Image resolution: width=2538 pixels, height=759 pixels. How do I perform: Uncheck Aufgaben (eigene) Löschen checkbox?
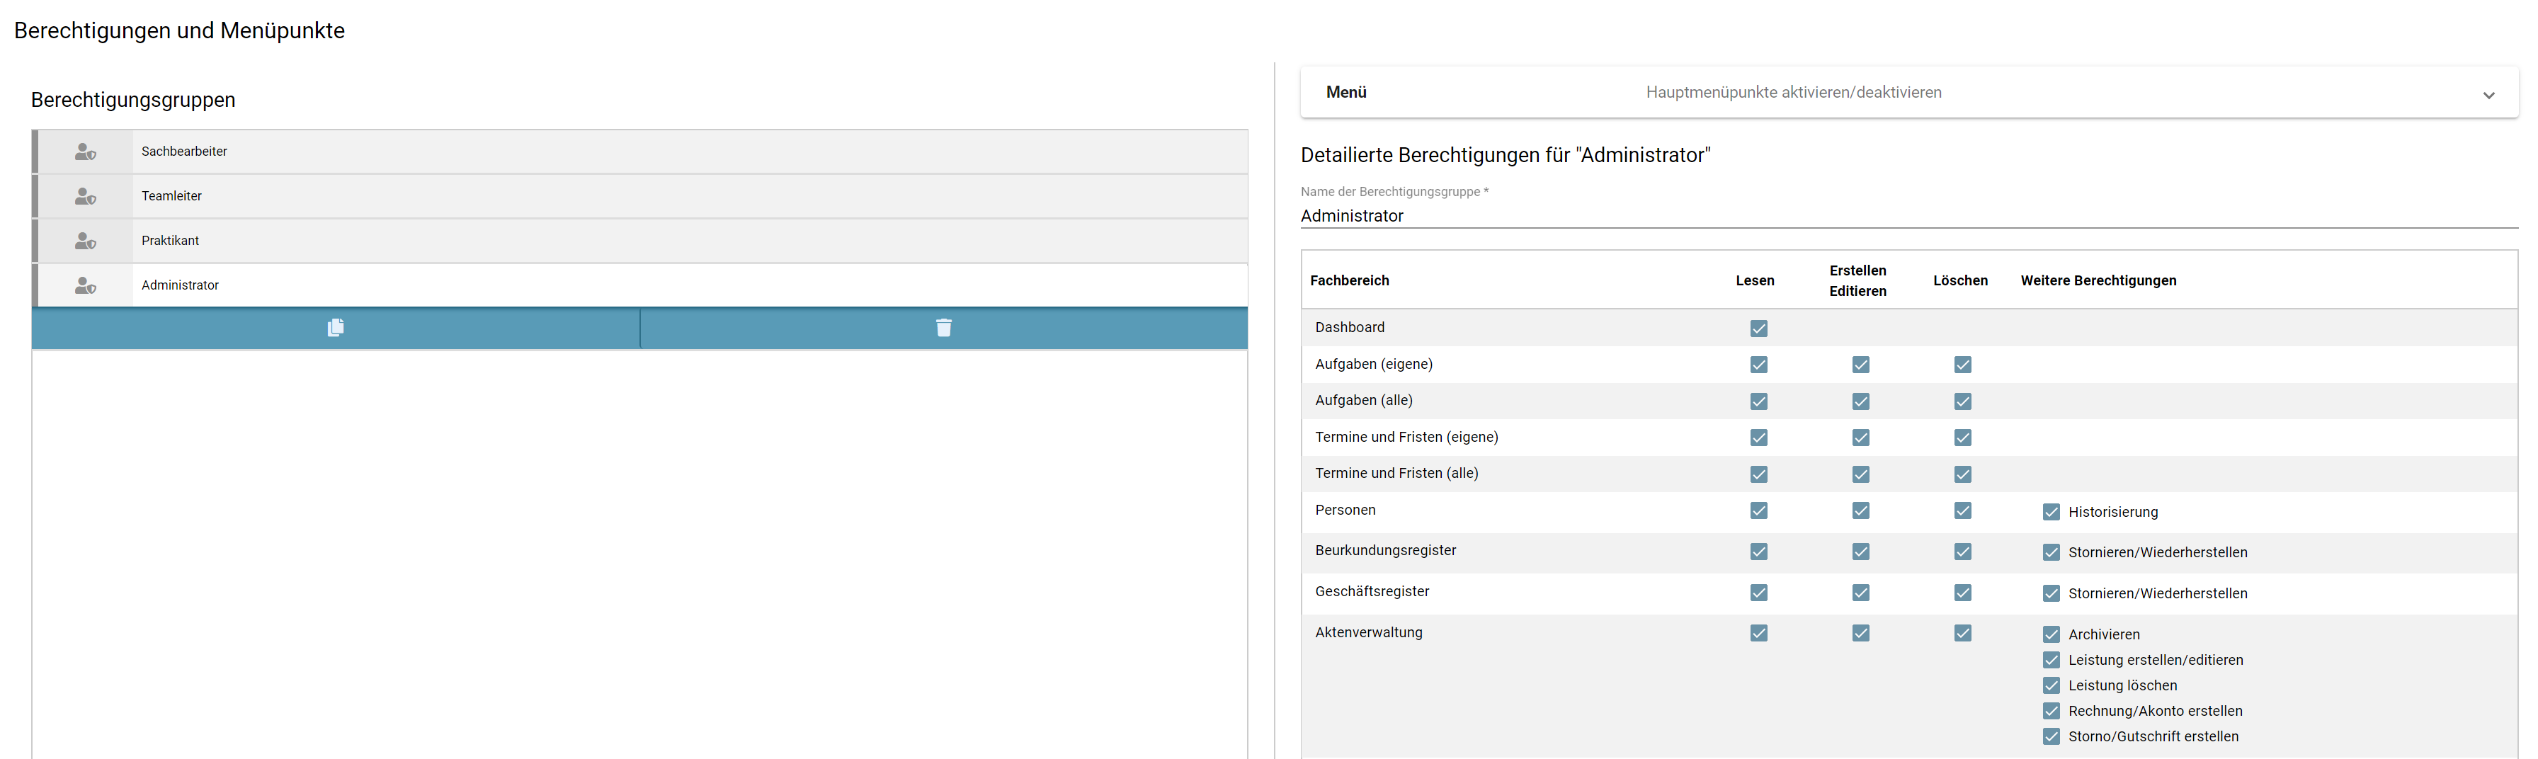1962,365
